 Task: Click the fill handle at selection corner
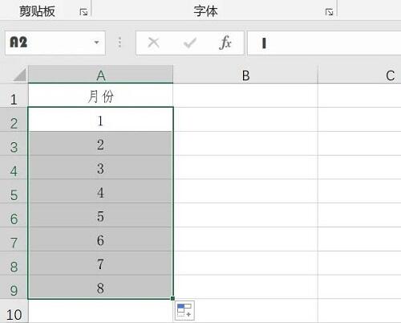[172, 298]
